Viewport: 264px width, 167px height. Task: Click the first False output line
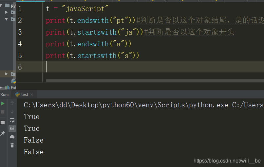(x=34, y=140)
